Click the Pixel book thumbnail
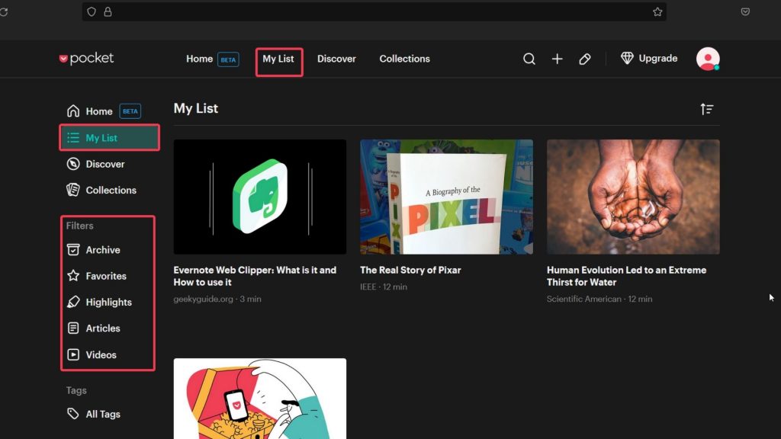Viewport: 781px width, 439px height. 446,197
